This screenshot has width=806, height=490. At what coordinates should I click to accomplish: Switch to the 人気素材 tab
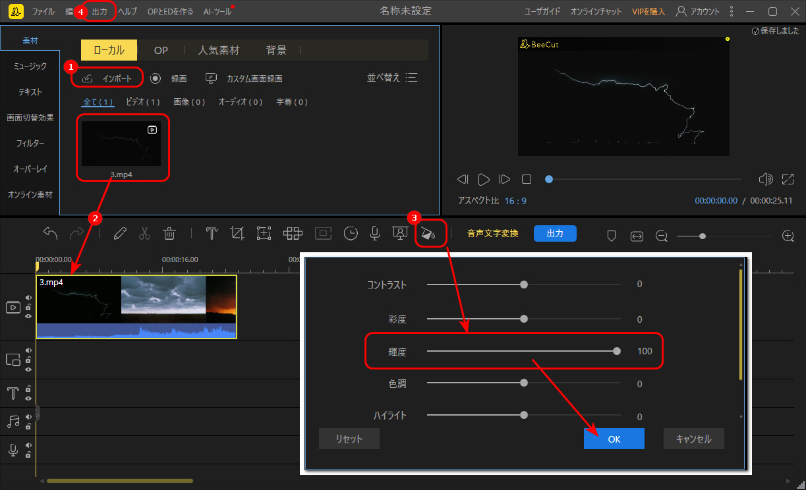click(x=219, y=50)
